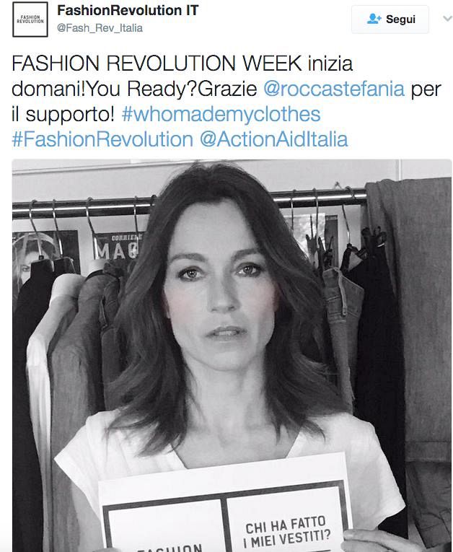Click the Corriere magazine poster in the photo

pyautogui.click(x=118, y=247)
